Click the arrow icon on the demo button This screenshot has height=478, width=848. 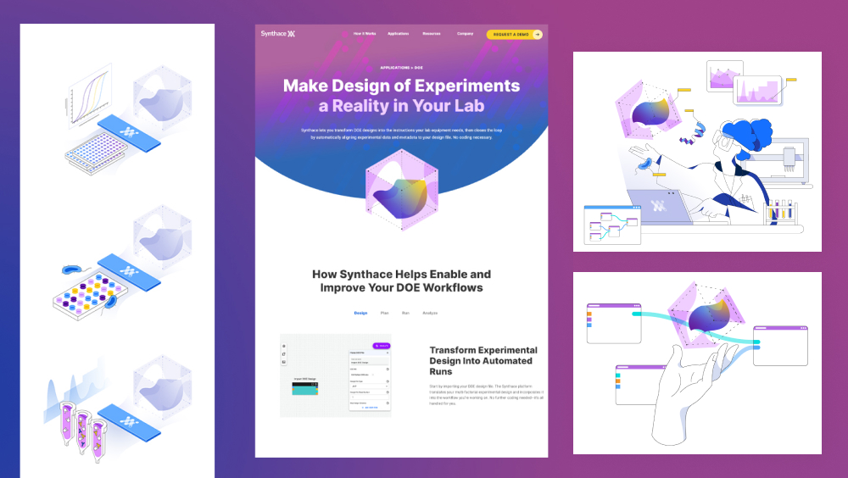point(537,34)
